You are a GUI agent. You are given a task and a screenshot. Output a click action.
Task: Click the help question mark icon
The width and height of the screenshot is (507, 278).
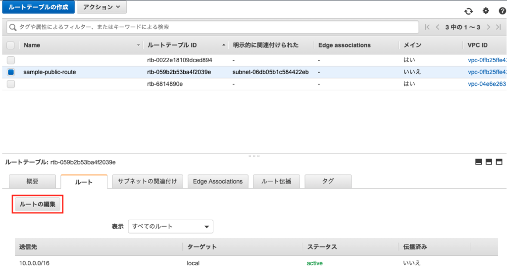[x=502, y=11]
